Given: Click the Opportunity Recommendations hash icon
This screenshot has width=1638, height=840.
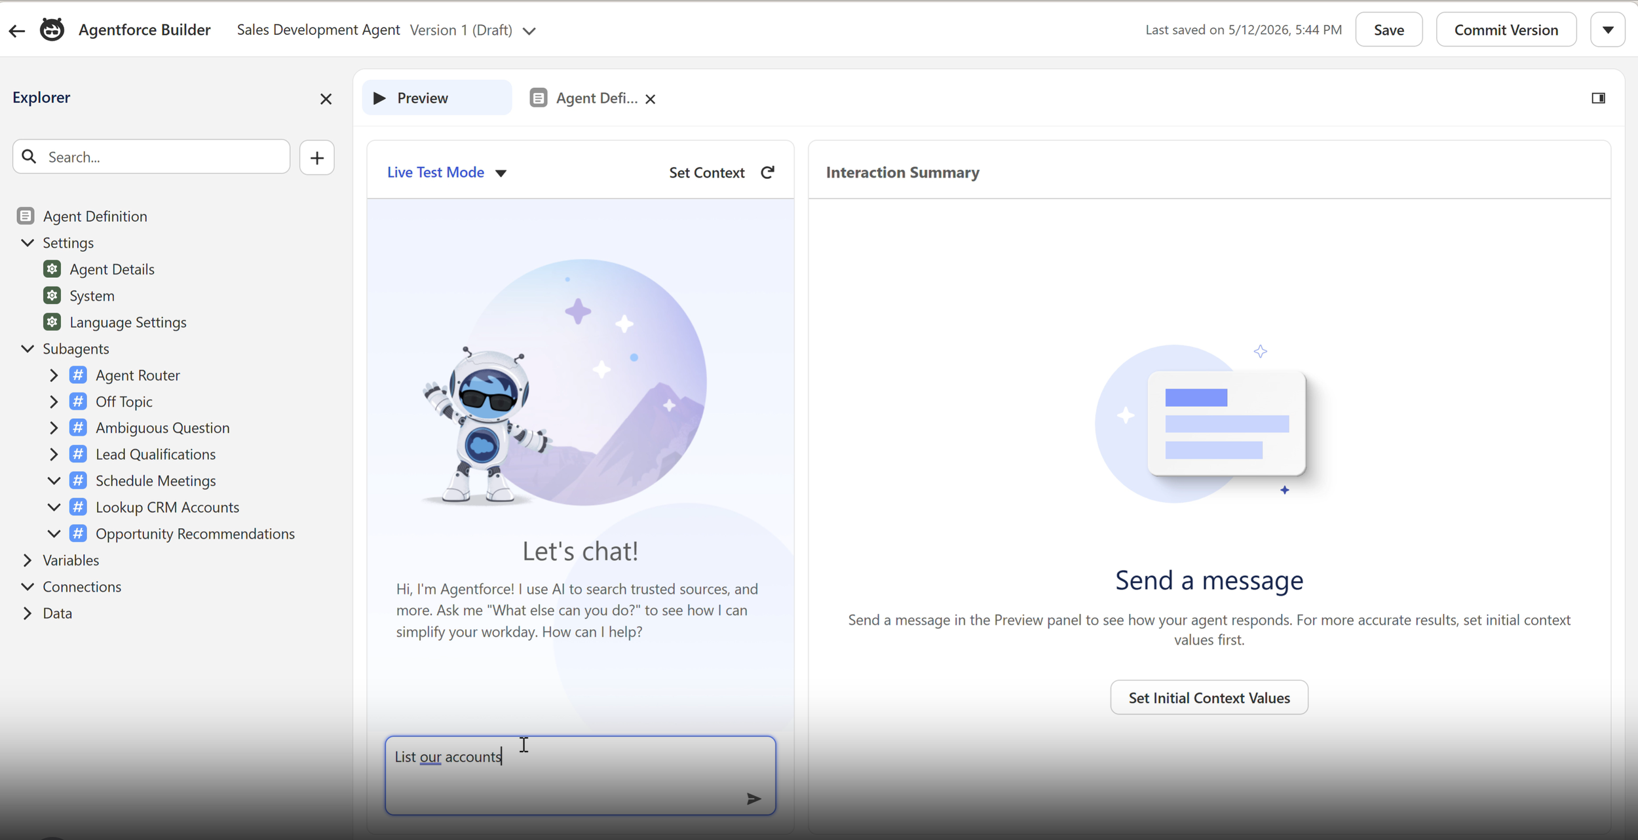Looking at the screenshot, I should pos(78,533).
